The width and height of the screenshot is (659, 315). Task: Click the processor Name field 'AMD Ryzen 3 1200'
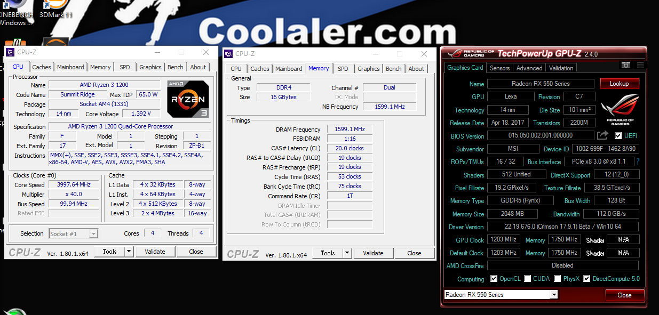tap(105, 85)
